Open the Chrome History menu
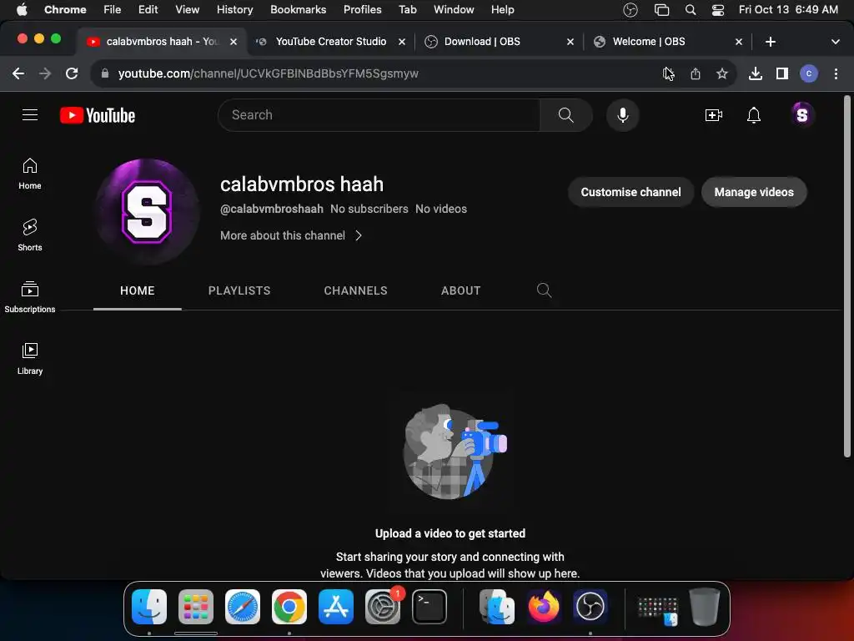 (234, 9)
